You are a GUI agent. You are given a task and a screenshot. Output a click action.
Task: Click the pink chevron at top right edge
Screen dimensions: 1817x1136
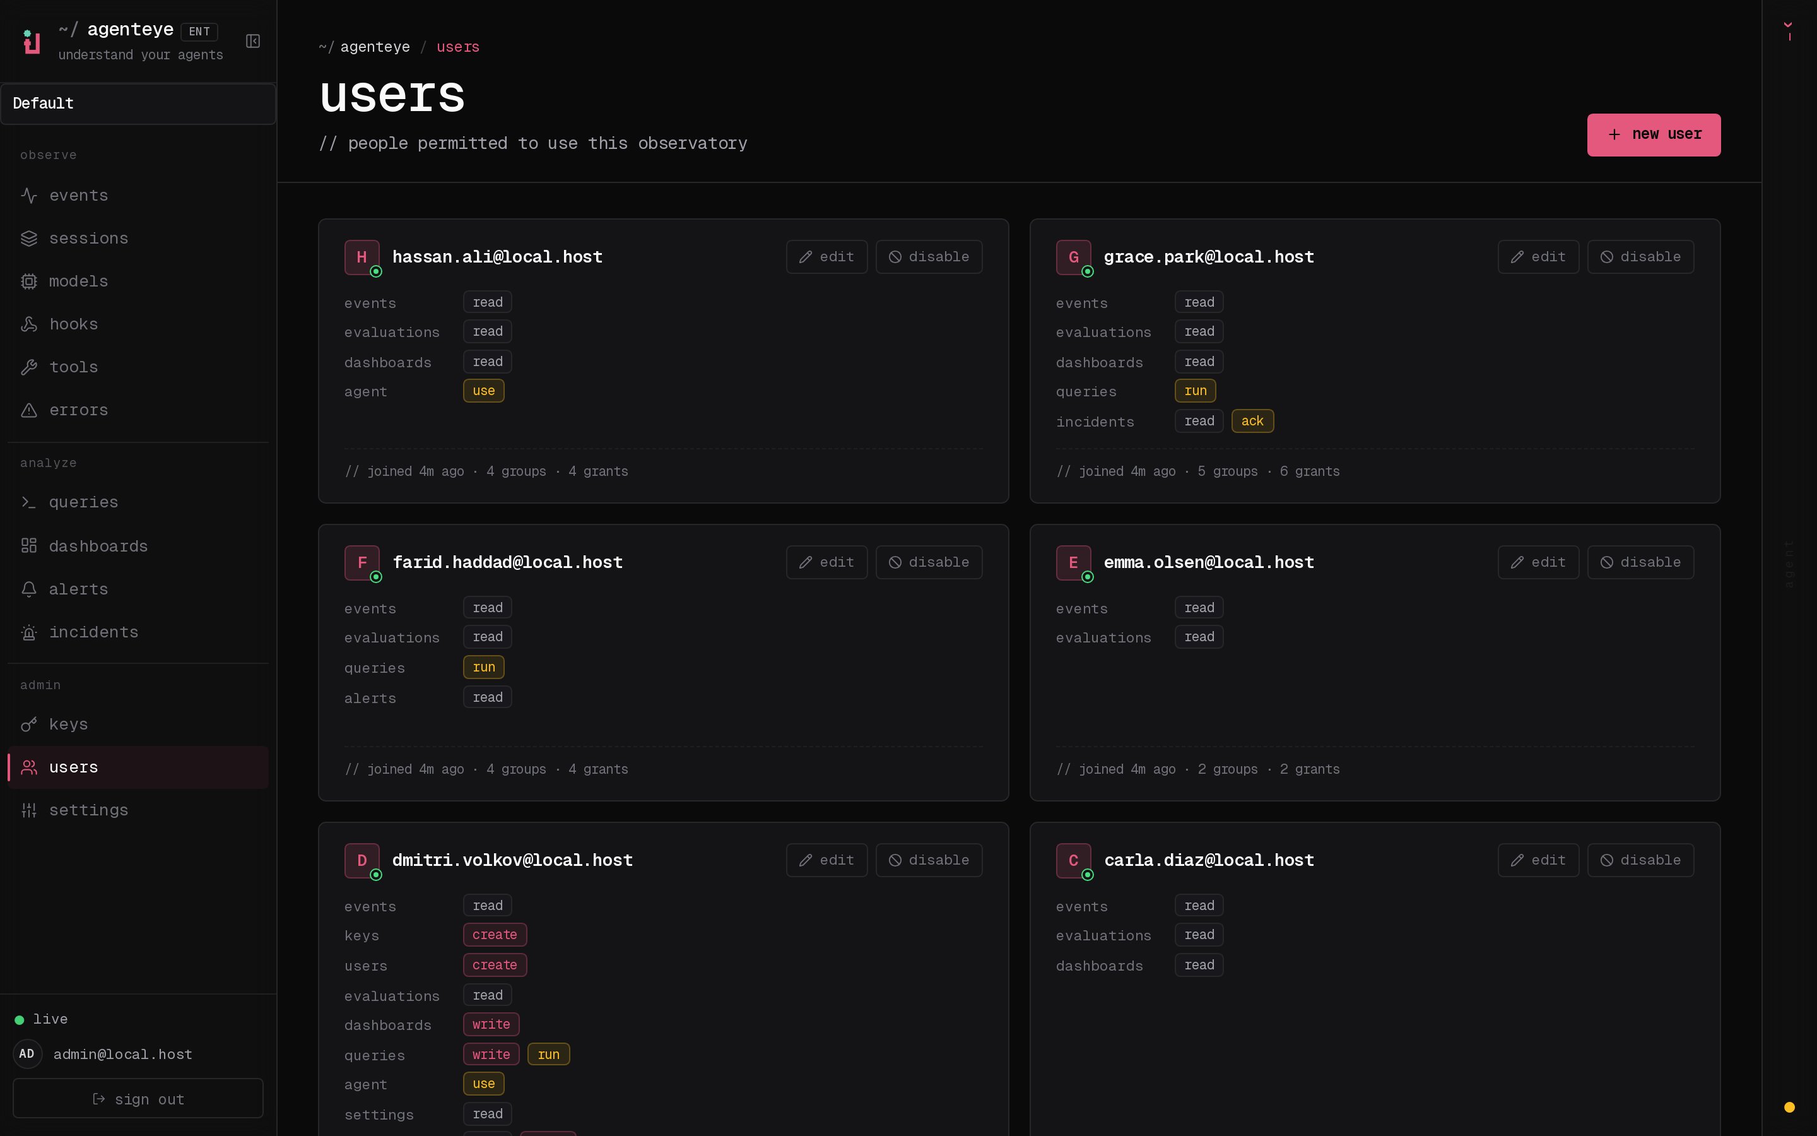pyautogui.click(x=1789, y=25)
